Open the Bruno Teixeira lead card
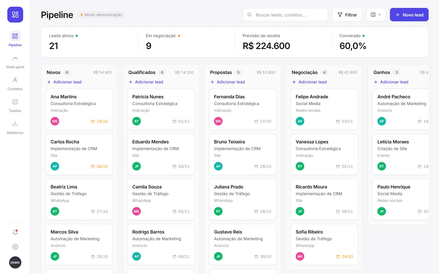 (x=243, y=154)
